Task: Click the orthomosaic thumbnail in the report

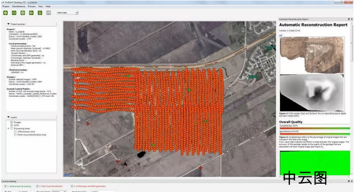Action: 312,56
